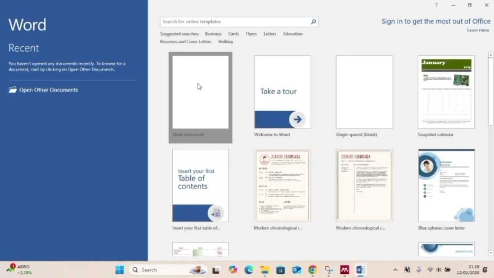Open Outlook from the taskbar

pyautogui.click(x=296, y=270)
